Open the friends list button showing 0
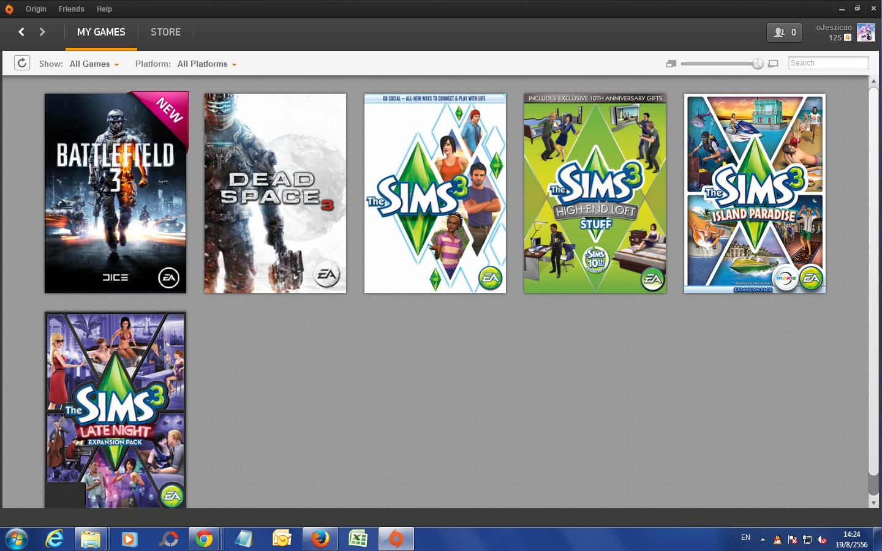882x551 pixels. pyautogui.click(x=784, y=32)
